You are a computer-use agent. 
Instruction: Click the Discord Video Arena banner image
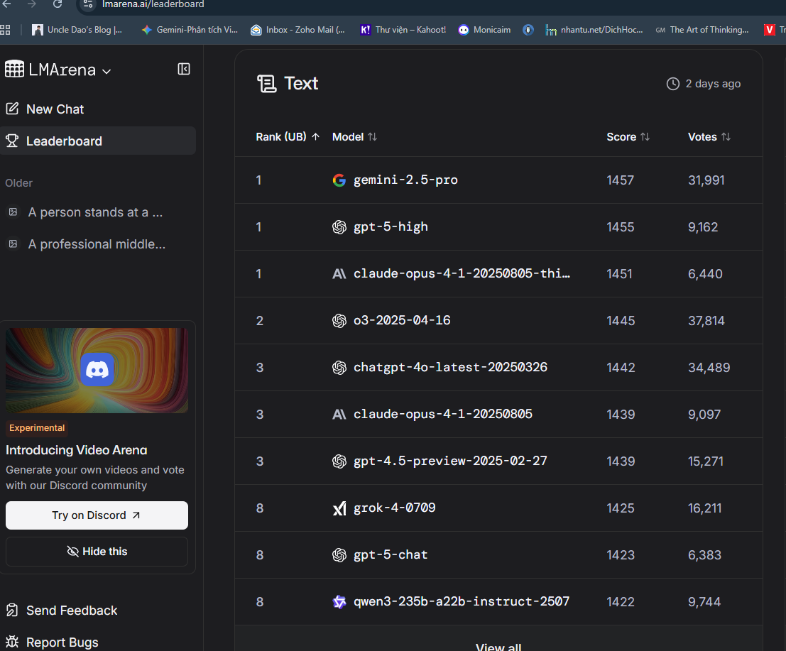click(x=97, y=371)
